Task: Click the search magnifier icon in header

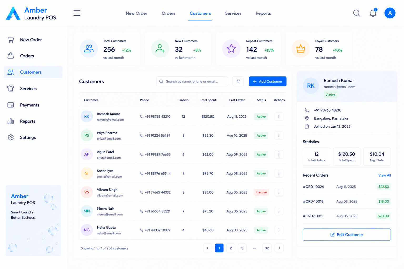Action: 357,13
